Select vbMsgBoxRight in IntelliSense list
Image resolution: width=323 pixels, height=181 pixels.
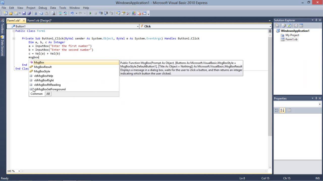pyautogui.click(x=74, y=80)
